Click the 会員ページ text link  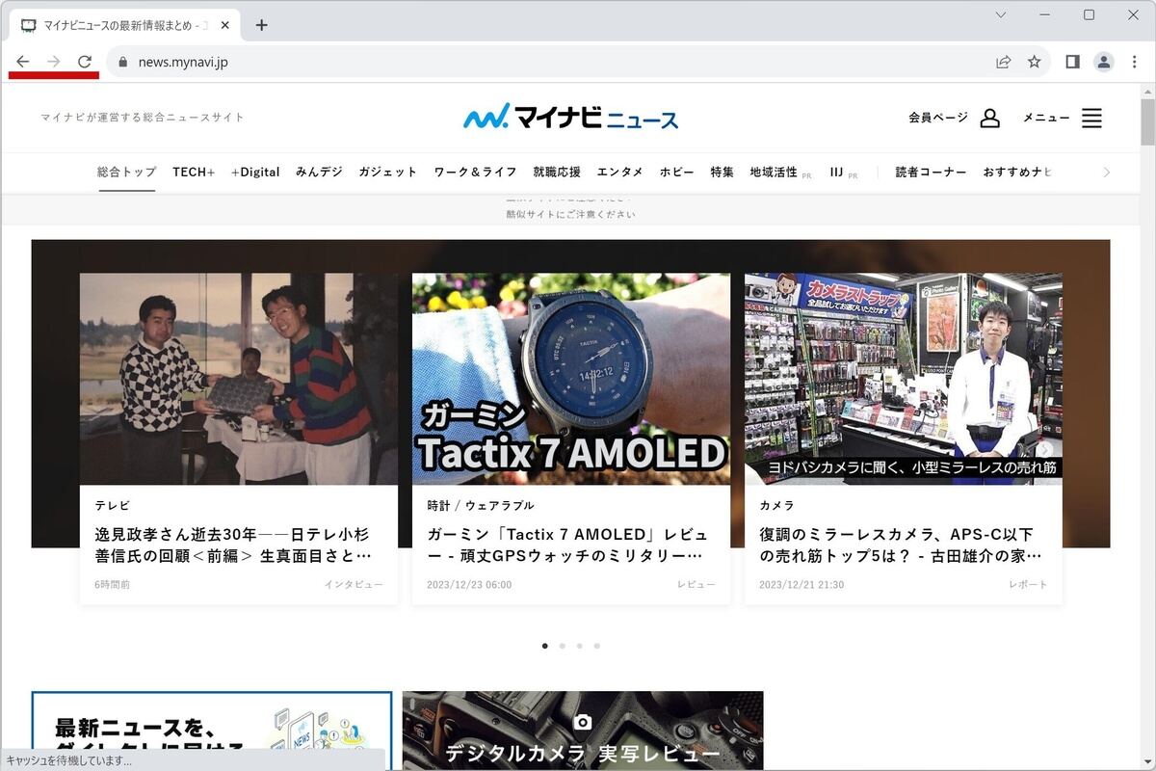tap(938, 118)
